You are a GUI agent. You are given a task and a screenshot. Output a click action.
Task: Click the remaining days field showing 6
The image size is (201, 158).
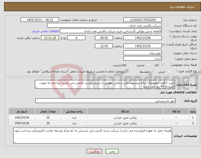click(76, 38)
